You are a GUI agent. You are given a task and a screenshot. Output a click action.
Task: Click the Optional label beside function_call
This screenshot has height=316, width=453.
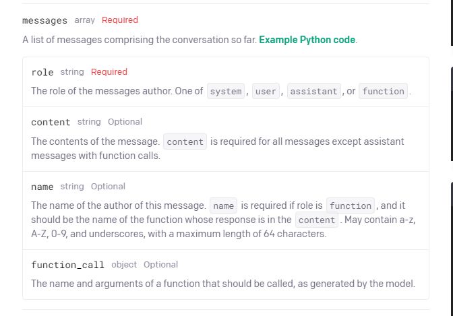click(160, 265)
